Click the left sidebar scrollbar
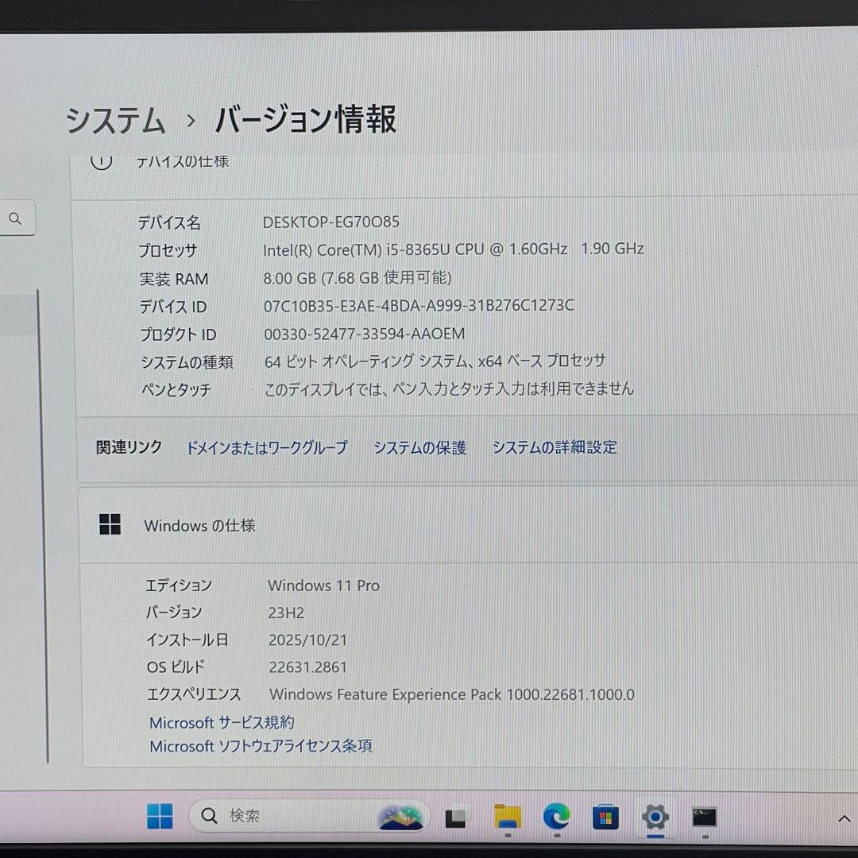The width and height of the screenshot is (858, 858). [41, 525]
